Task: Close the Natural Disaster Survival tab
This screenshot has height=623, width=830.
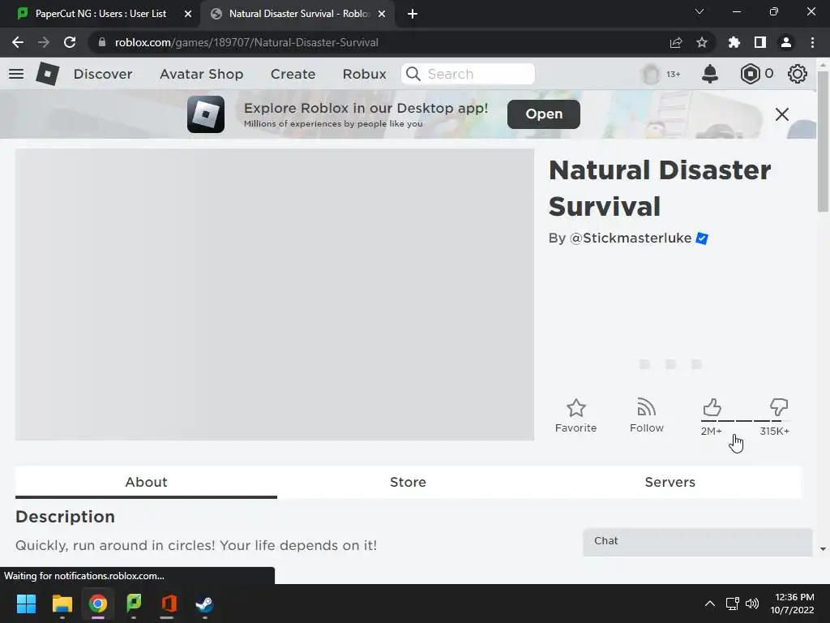Action: pyautogui.click(x=382, y=14)
